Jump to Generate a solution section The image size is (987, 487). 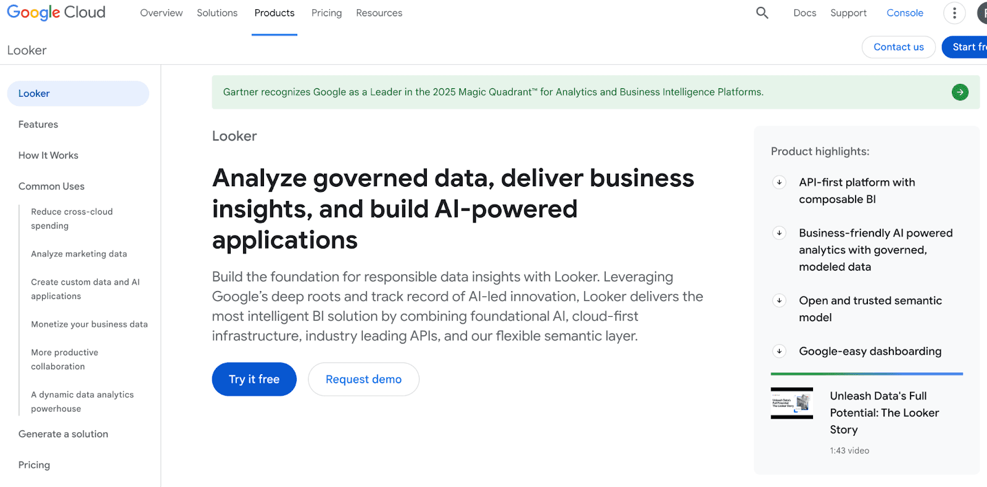[63, 434]
